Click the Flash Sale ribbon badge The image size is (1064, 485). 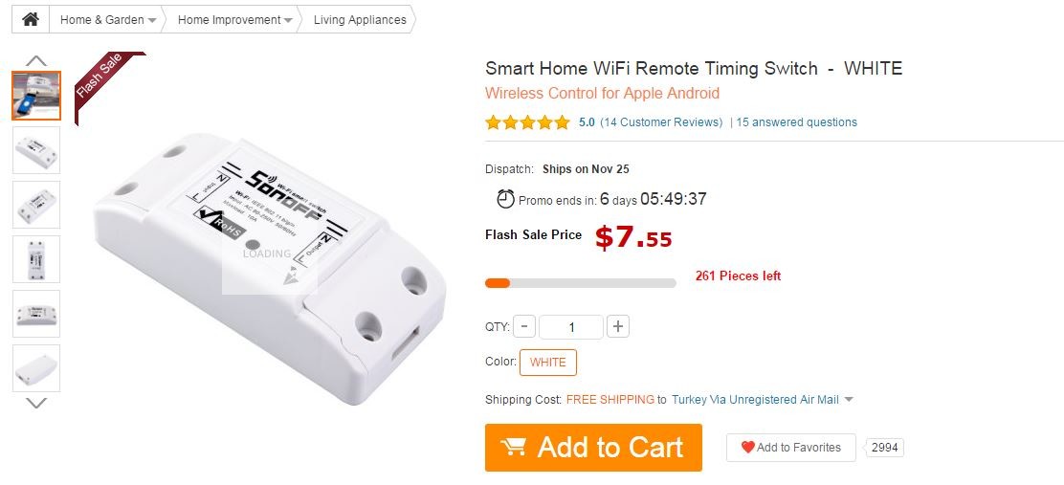click(102, 79)
